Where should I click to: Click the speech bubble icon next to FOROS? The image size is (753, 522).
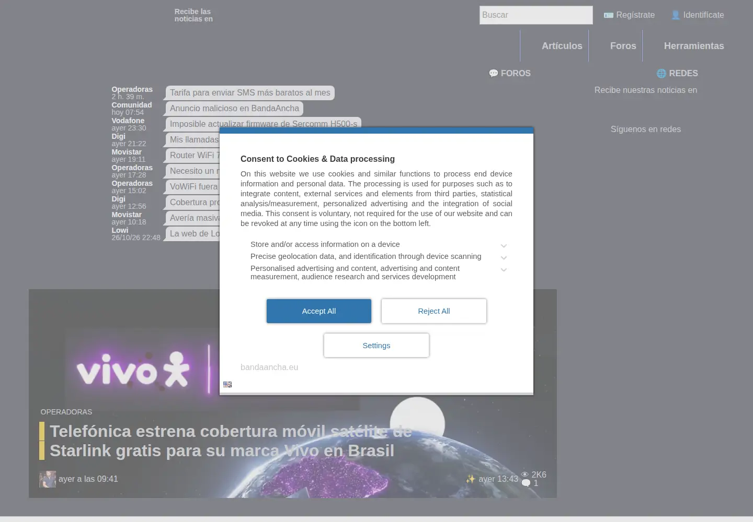[493, 74]
